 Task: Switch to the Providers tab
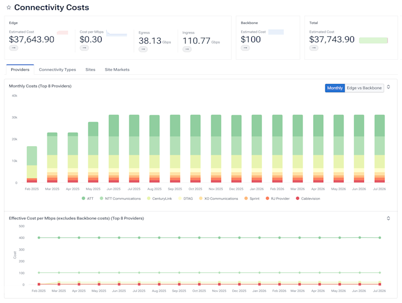coord(20,70)
